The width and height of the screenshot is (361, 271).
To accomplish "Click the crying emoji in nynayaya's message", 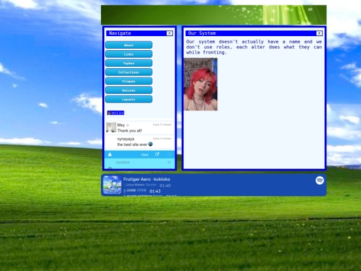I will pos(150,145).
